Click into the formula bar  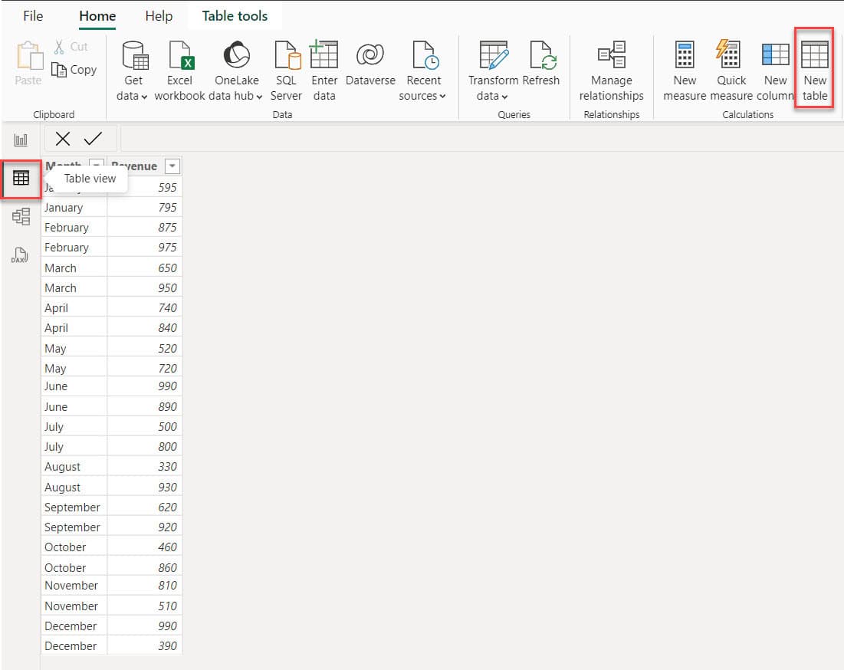(x=481, y=139)
